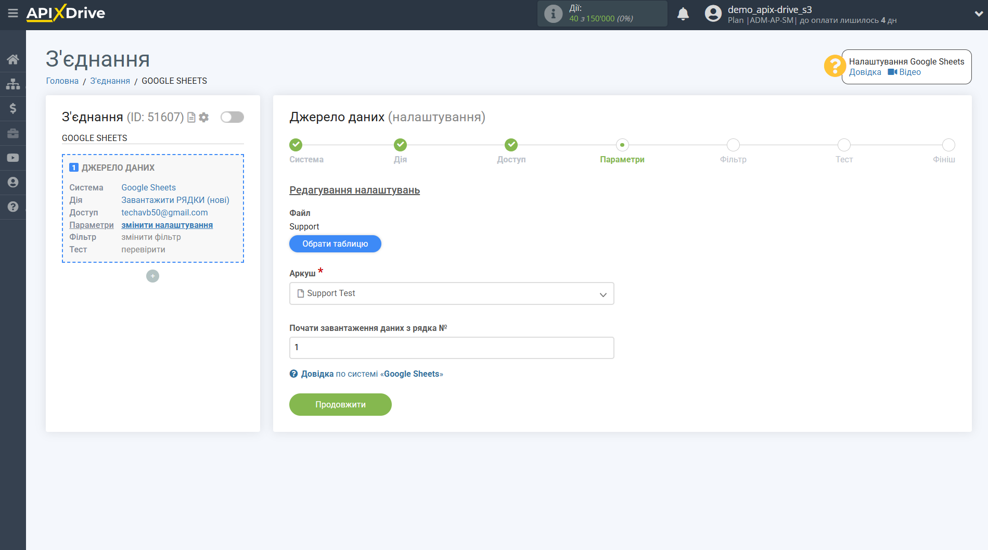
Task: Click Обрати таблицю button
Action: [x=335, y=244]
